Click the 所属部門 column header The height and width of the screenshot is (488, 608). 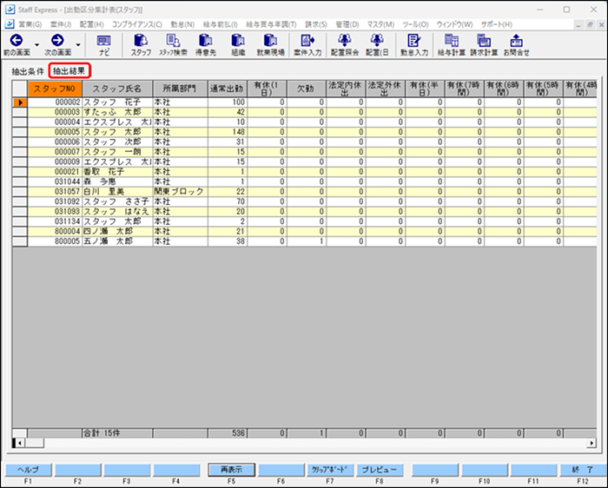pyautogui.click(x=181, y=89)
